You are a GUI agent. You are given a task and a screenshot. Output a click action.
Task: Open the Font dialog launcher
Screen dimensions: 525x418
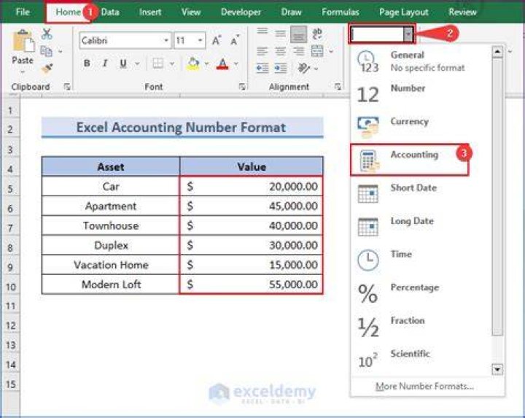[x=242, y=87]
